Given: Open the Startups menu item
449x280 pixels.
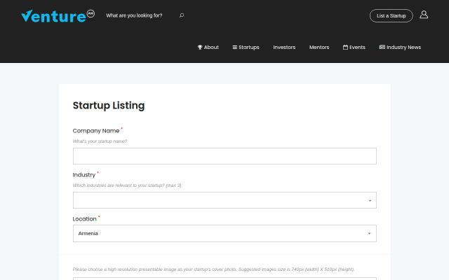Looking at the screenshot, I should 246,48.
